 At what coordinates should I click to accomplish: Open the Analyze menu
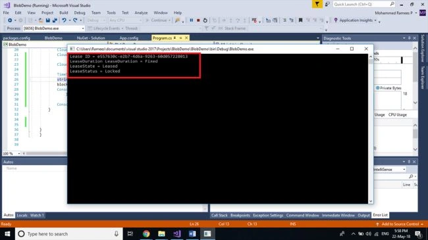point(141,12)
